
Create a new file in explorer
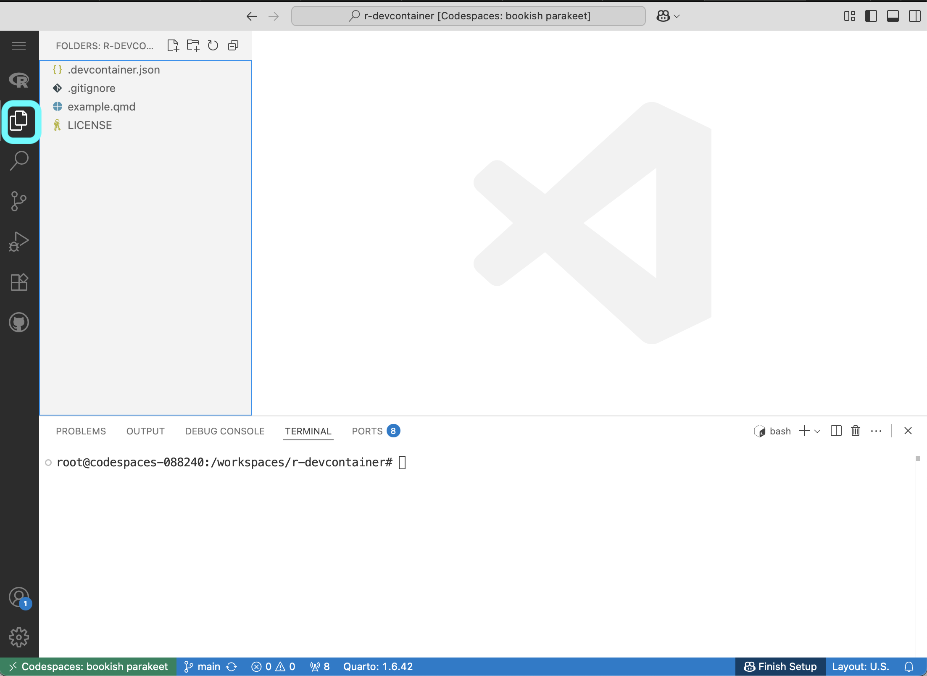pos(173,45)
